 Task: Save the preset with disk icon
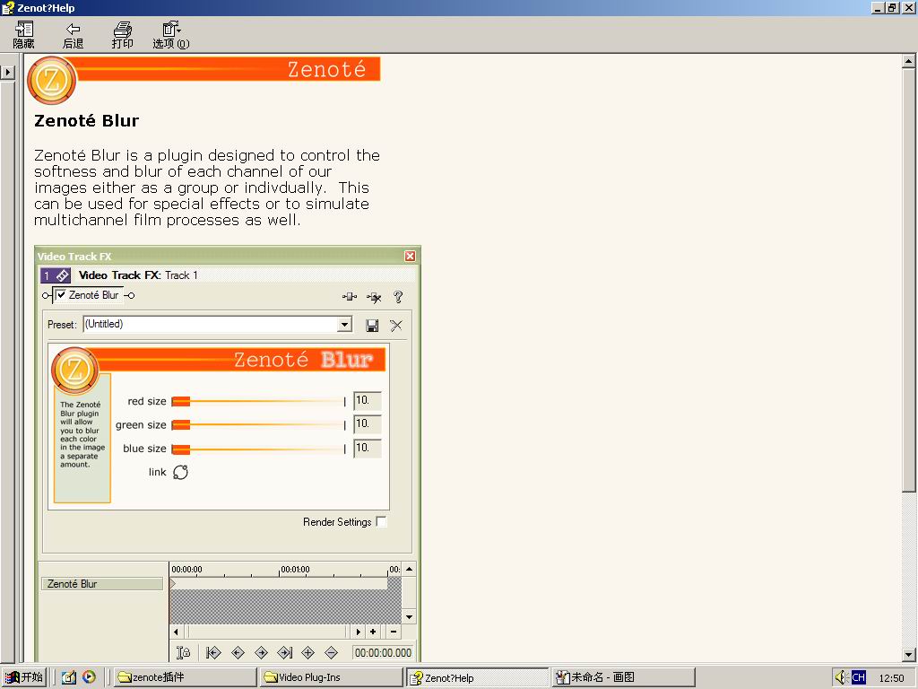pos(372,326)
